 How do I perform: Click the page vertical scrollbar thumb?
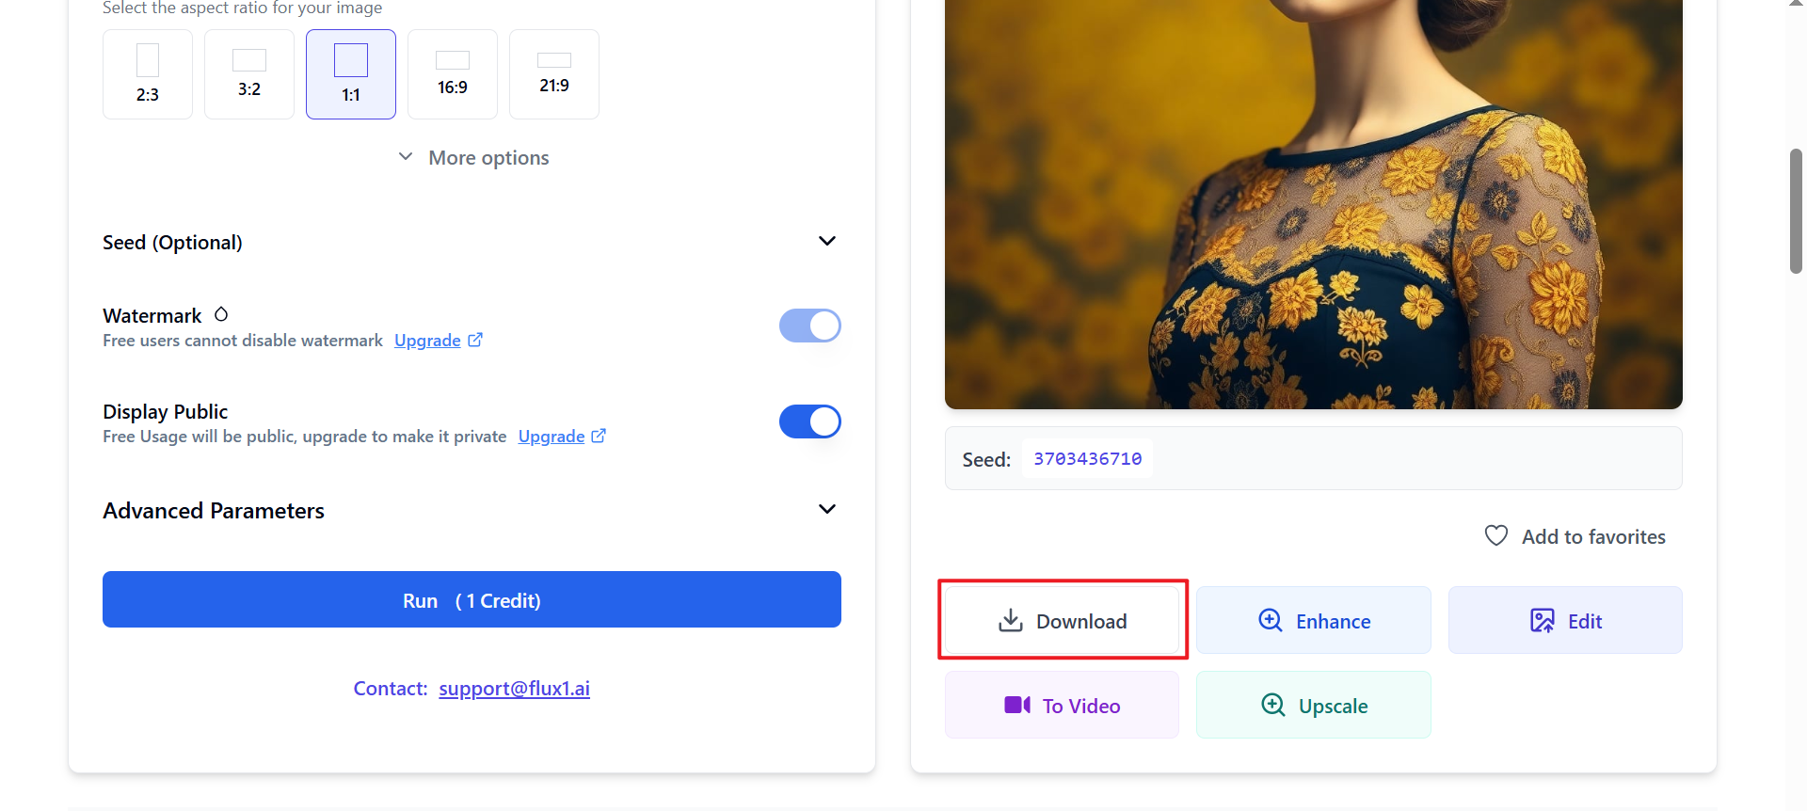coord(1796,212)
